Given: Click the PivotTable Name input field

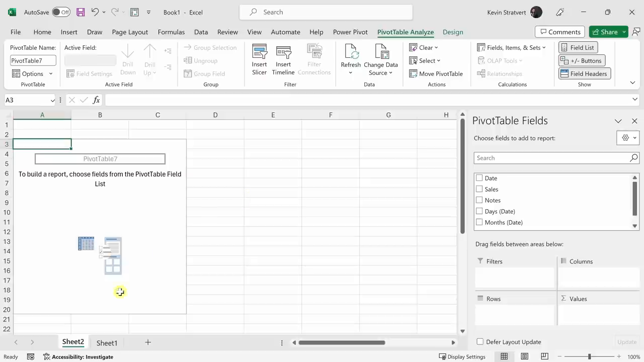Looking at the screenshot, I should point(33,60).
